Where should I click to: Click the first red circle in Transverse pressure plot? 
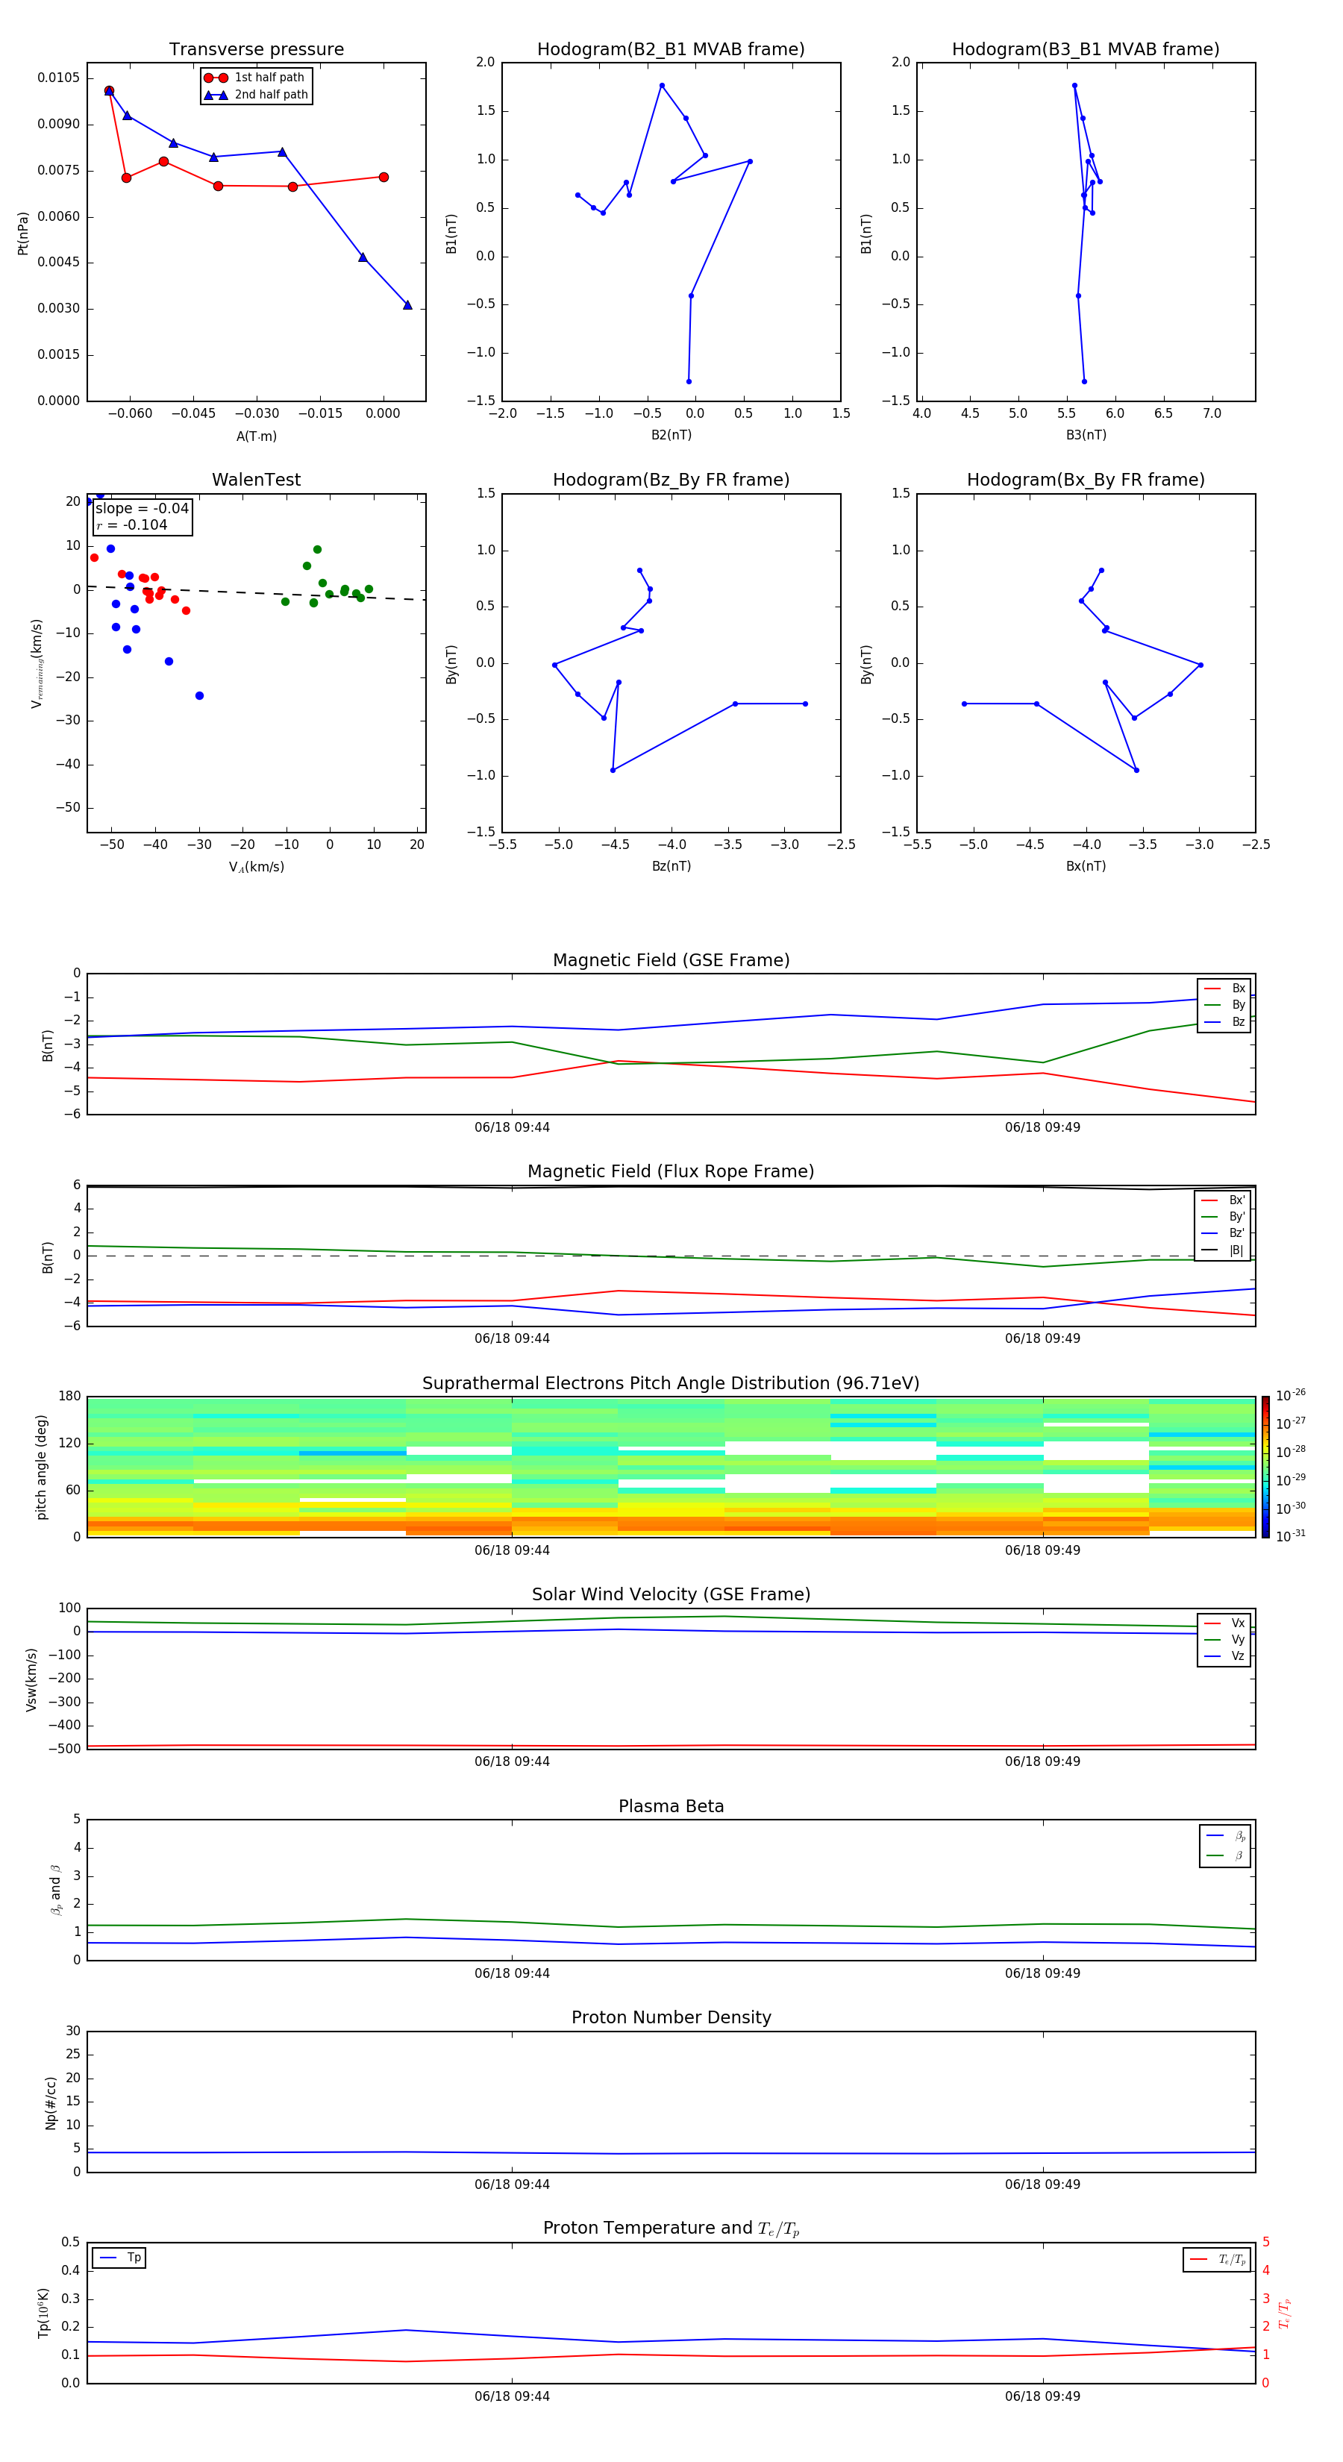coord(109,91)
